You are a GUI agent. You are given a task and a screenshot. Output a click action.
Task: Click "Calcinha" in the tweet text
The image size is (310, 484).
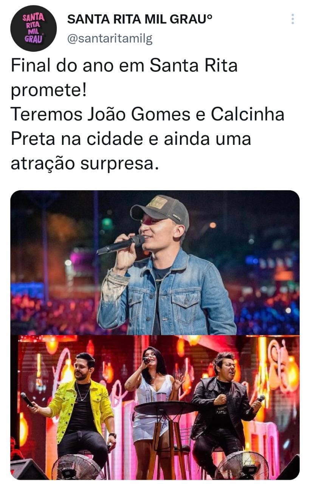coord(247,114)
